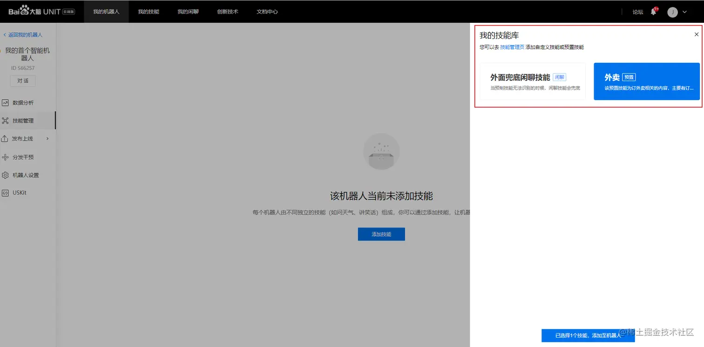Click the 发布上线 upload icon
The image size is (704, 347).
pyautogui.click(x=5, y=138)
